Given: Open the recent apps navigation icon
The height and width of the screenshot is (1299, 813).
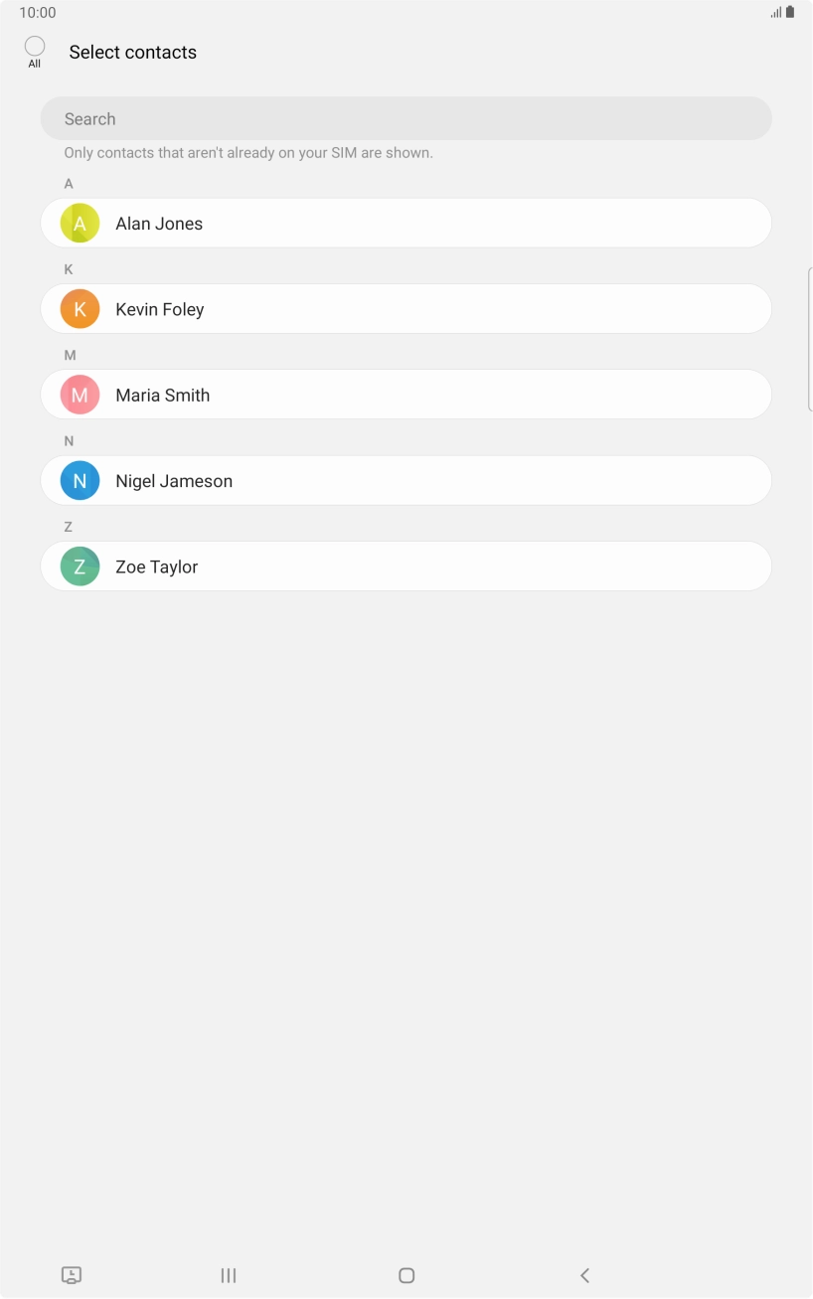Looking at the screenshot, I should click(229, 1275).
